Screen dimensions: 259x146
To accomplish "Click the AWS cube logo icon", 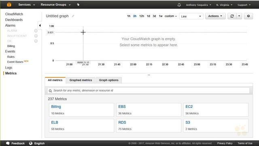I will 9,4.
